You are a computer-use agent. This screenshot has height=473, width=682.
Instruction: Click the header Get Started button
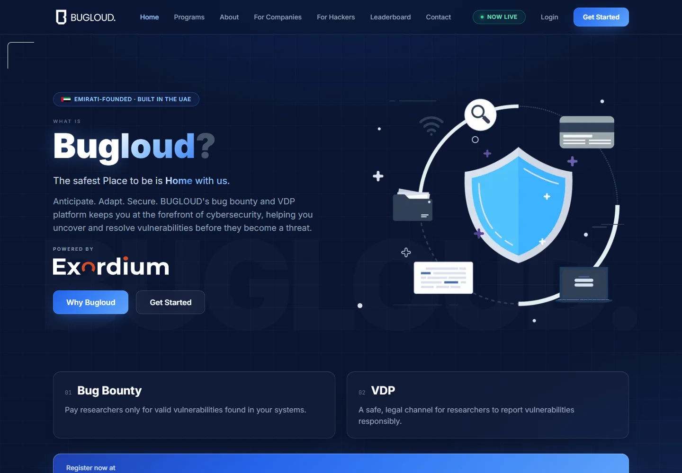601,17
